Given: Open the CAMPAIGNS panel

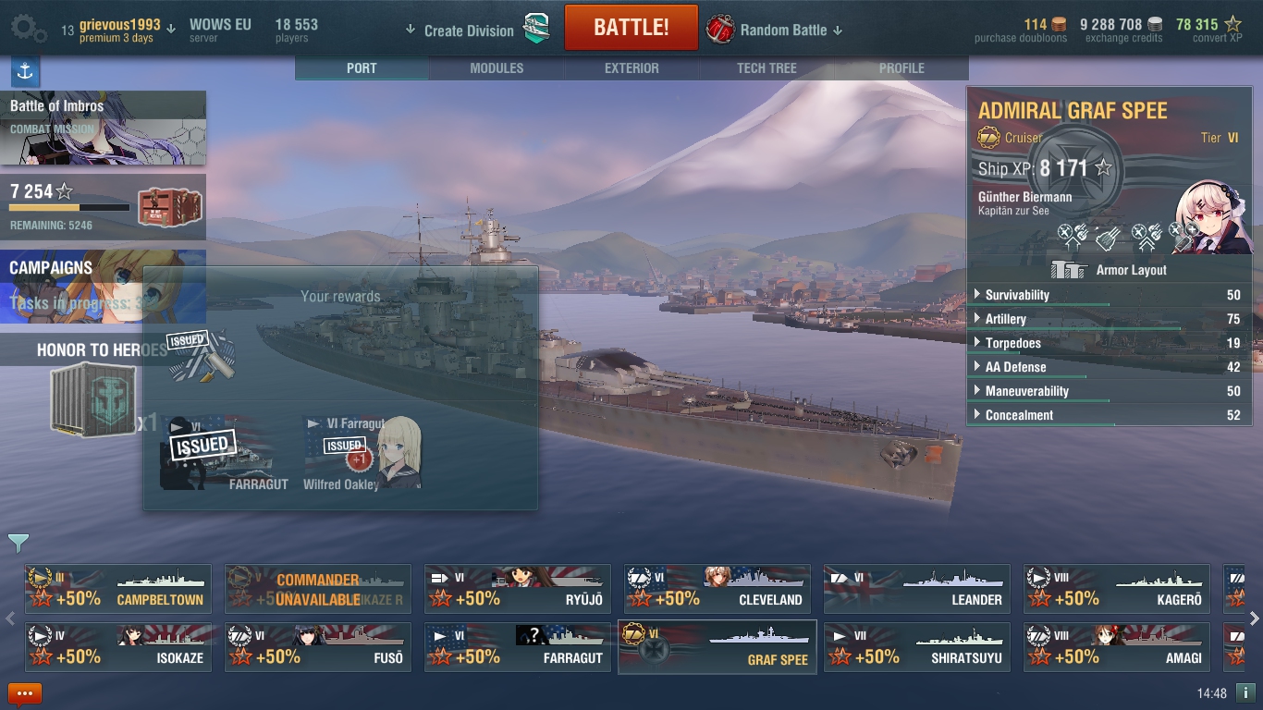Looking at the screenshot, I should click(x=103, y=286).
